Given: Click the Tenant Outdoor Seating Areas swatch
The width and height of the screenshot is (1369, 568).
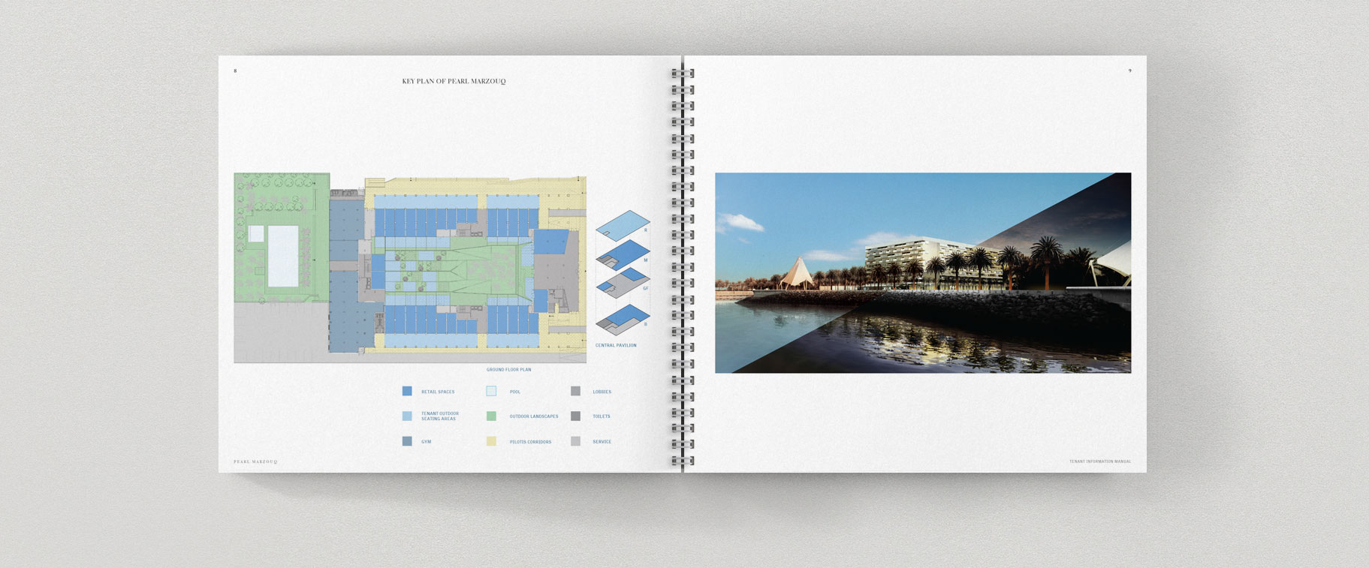Looking at the screenshot, I should [407, 416].
